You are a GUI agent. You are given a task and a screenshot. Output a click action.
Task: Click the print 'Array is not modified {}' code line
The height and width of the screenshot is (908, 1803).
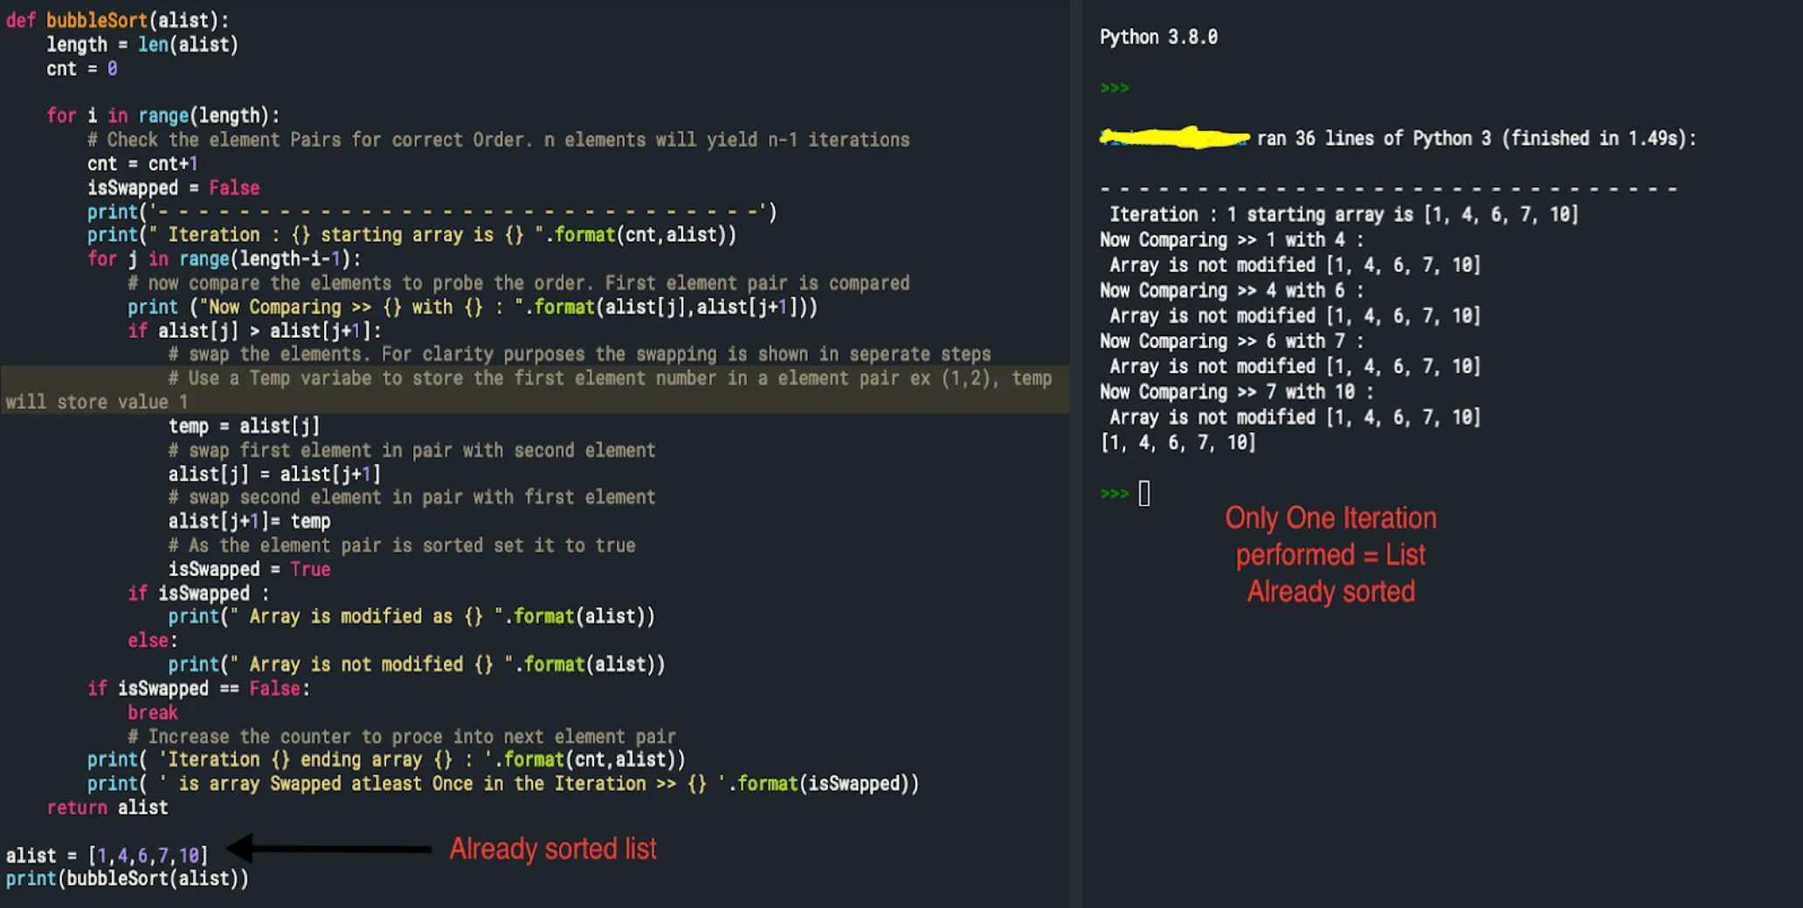417,664
